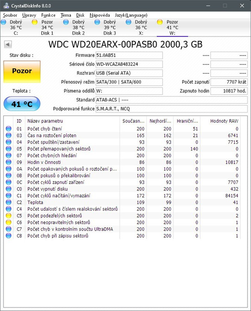The height and width of the screenshot is (311, 251).
Task: Select the blue status orb for Disk 3
Action: pos(97,22)
